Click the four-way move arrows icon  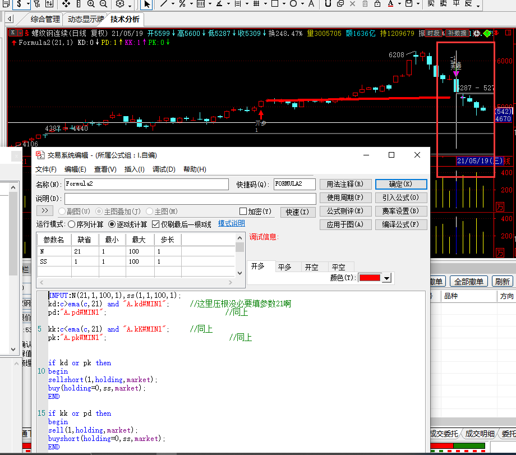coord(66,4)
